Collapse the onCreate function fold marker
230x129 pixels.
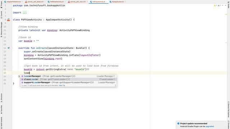click(x=12, y=48)
